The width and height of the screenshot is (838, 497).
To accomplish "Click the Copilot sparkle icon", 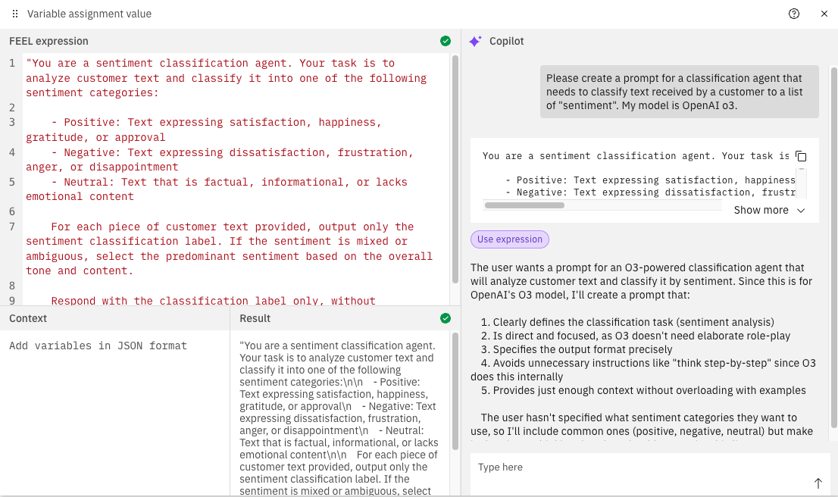I will tap(475, 42).
